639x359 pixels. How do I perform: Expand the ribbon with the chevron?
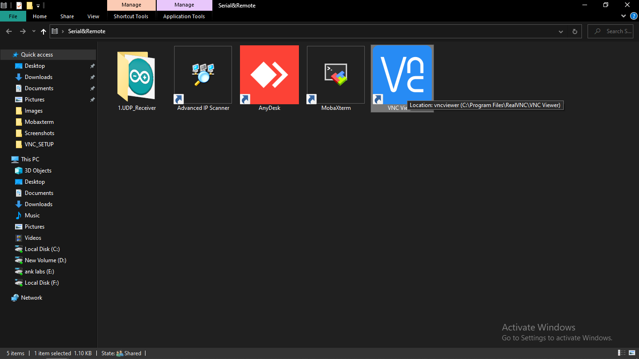[x=624, y=16]
